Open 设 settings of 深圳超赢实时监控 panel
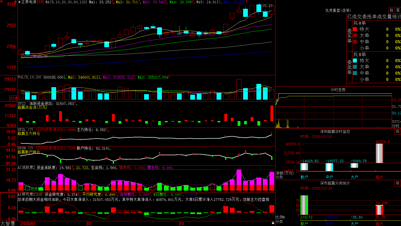 (398, 131)
